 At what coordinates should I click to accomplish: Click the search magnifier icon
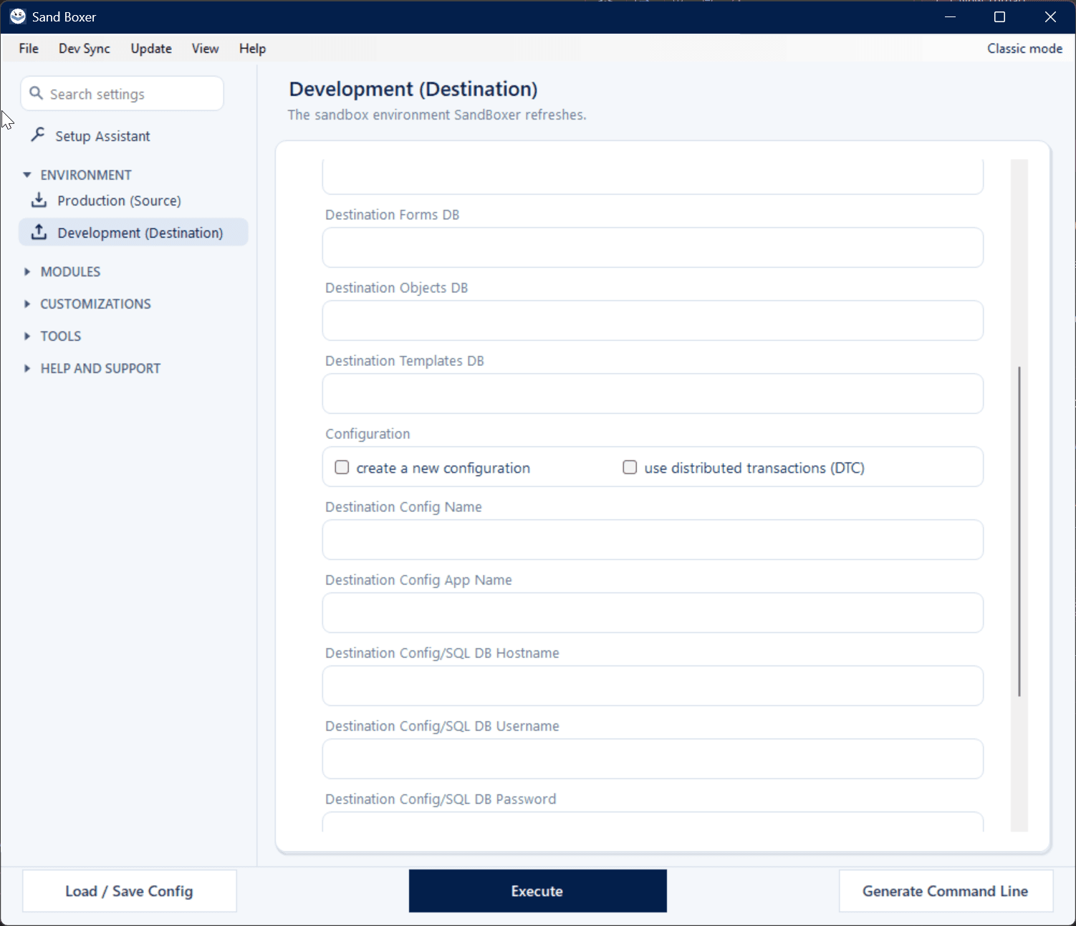pos(36,93)
